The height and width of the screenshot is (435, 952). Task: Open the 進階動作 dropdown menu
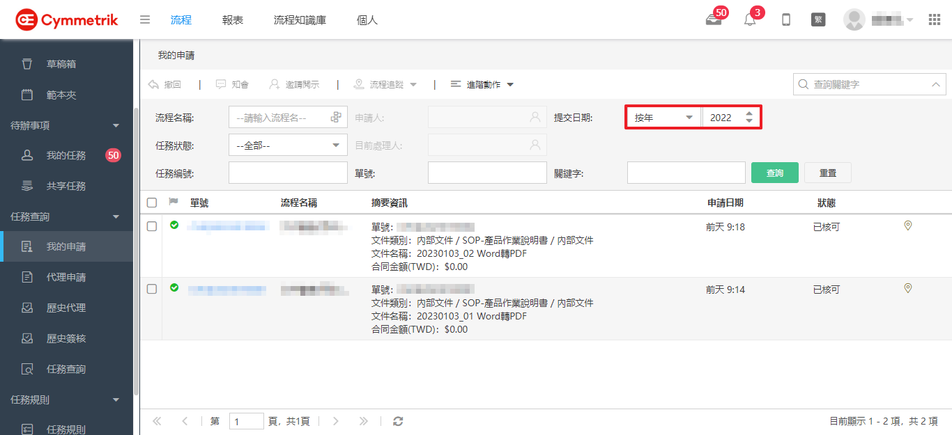click(482, 84)
